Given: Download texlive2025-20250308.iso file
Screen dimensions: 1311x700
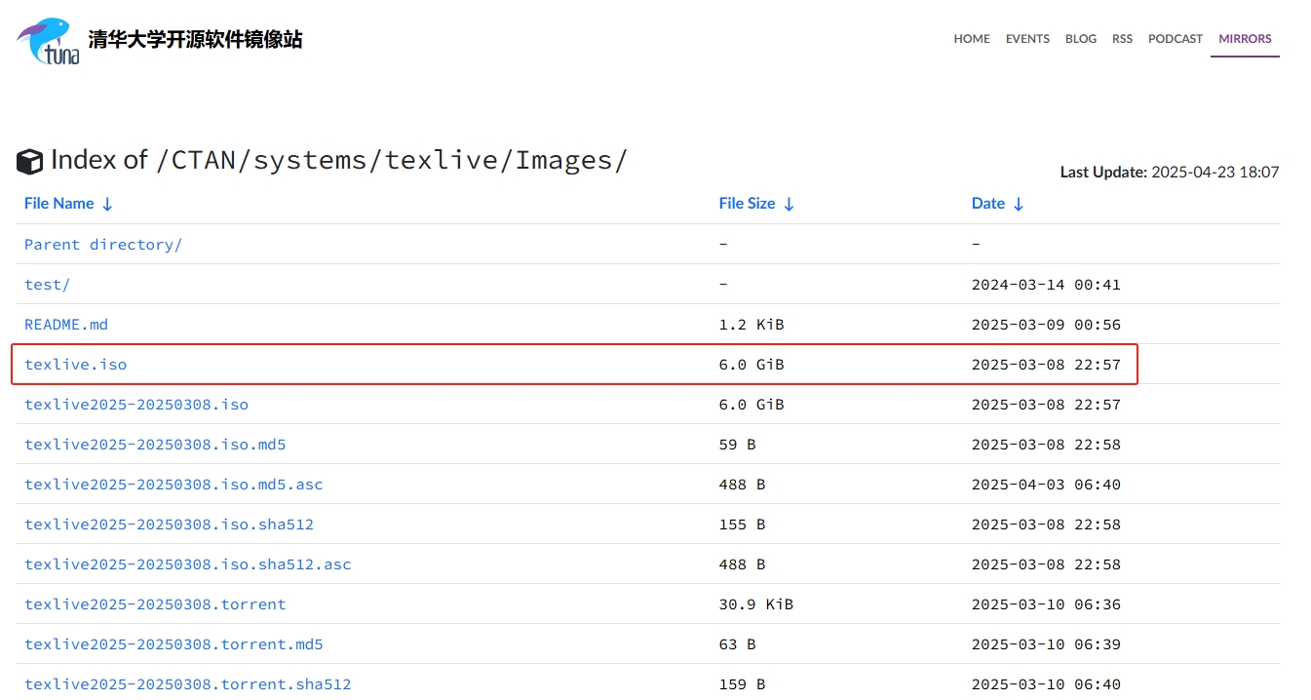Looking at the screenshot, I should [x=136, y=405].
